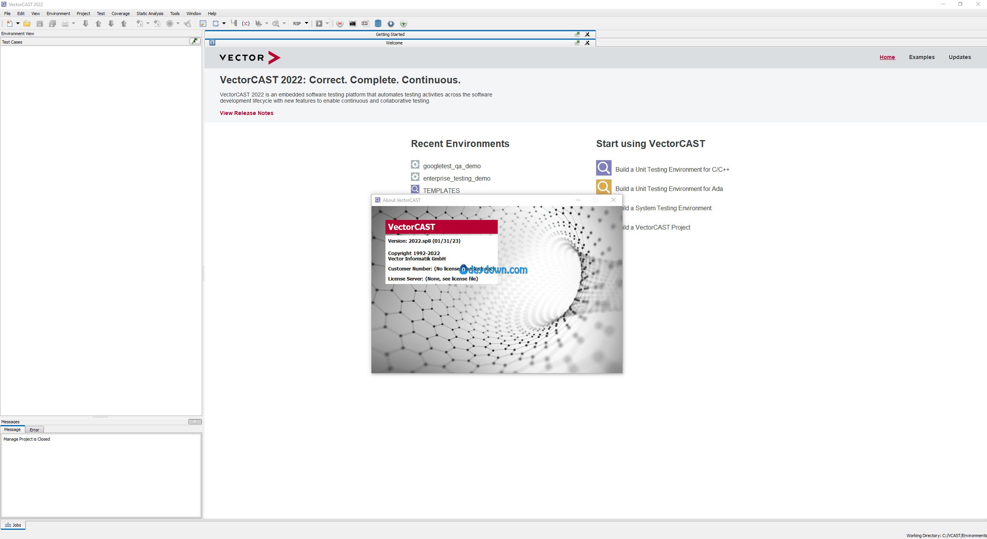The height and width of the screenshot is (539, 987).
Task: Click the Save All toolbar icon
Action: pyautogui.click(x=52, y=24)
